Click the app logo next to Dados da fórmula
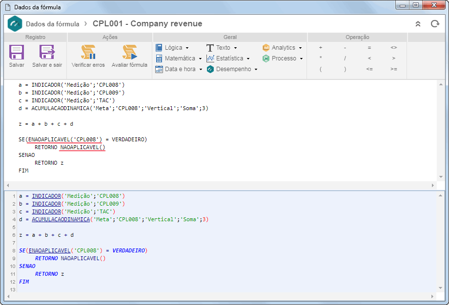 click(15, 24)
